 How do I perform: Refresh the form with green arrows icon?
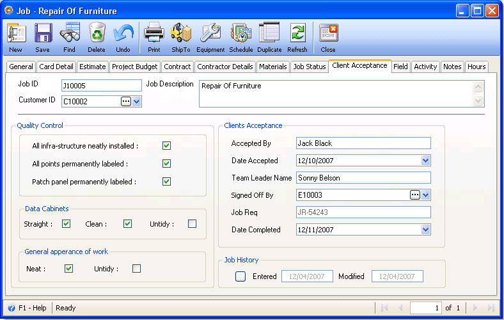click(x=297, y=33)
